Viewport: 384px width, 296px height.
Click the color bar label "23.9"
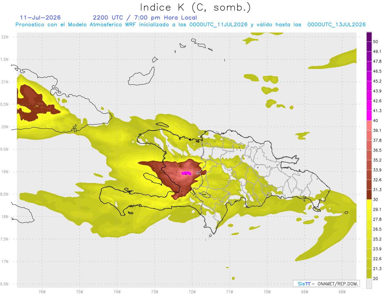[377, 249]
